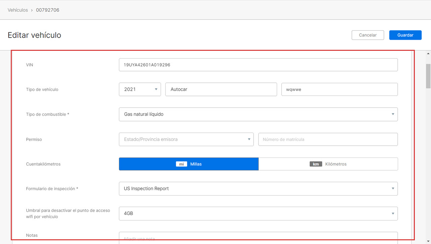
Task: Click the Permiso label
Action: (34, 139)
